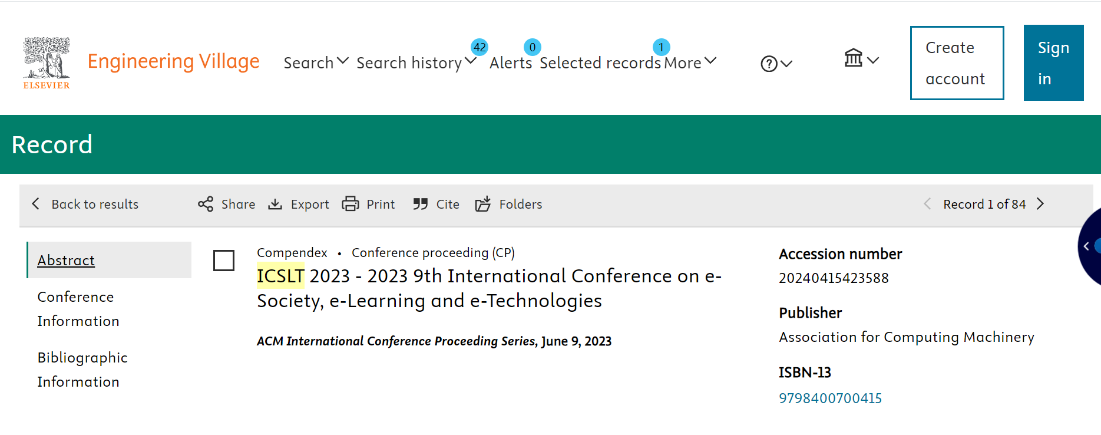Click accession number 20240415423588

click(x=834, y=278)
